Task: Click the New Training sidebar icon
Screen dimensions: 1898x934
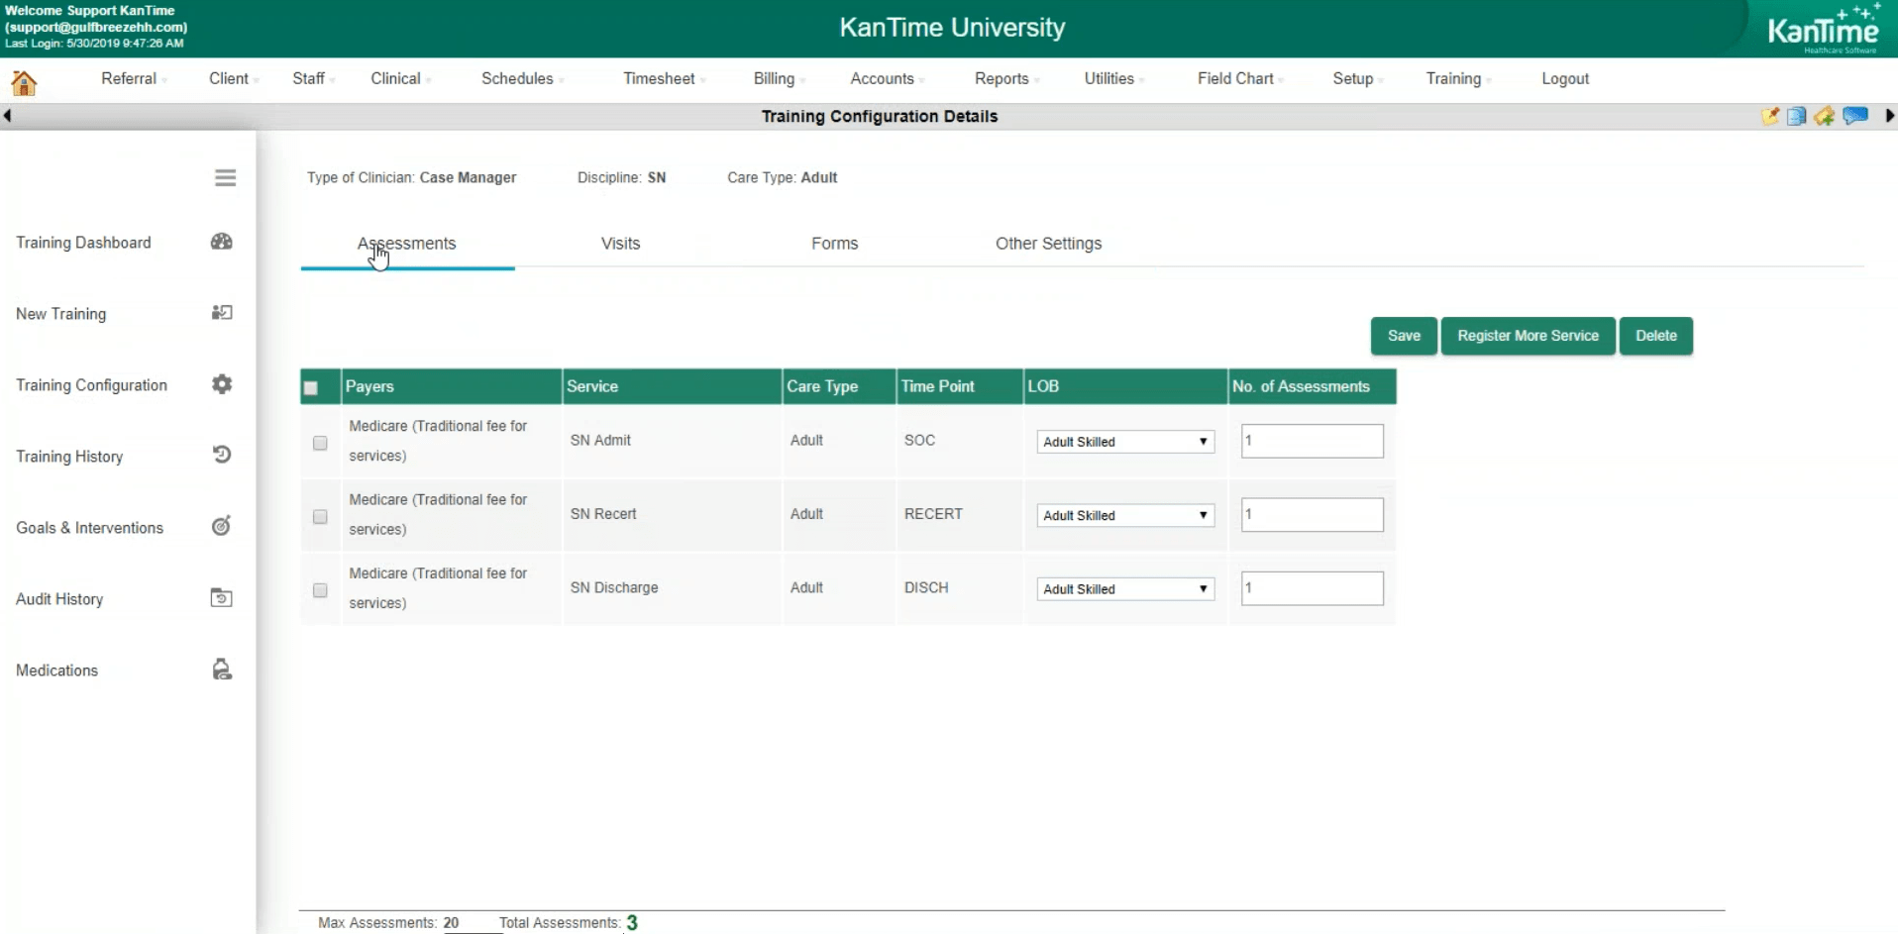Action: pos(222,313)
